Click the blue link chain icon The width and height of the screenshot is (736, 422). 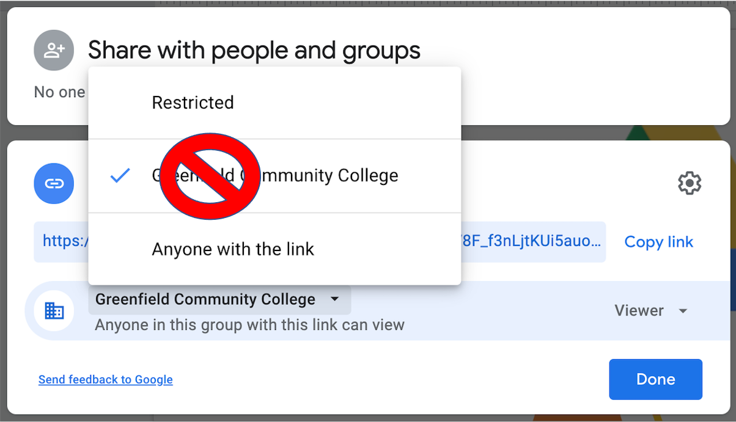pos(54,183)
